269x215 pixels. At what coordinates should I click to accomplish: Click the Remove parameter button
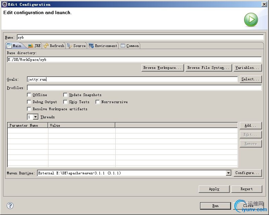[x=251, y=144]
